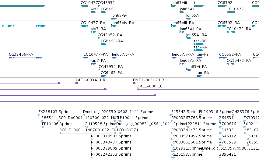The width and height of the screenshot is (259, 159).
Task: Click the RP003267768.5prime EST
Action: [x=172, y=121]
